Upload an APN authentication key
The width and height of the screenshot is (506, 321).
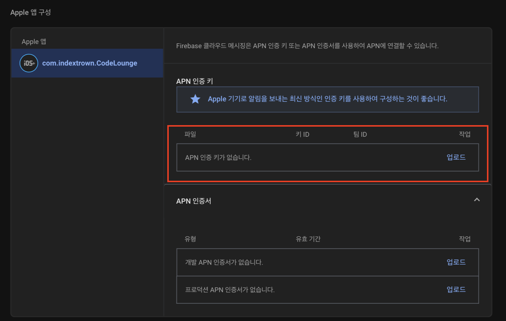(x=456, y=157)
